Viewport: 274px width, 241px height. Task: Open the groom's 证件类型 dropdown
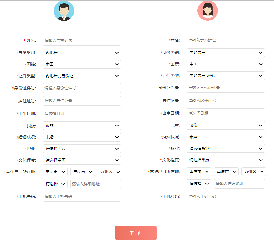pyautogui.click(x=82, y=76)
